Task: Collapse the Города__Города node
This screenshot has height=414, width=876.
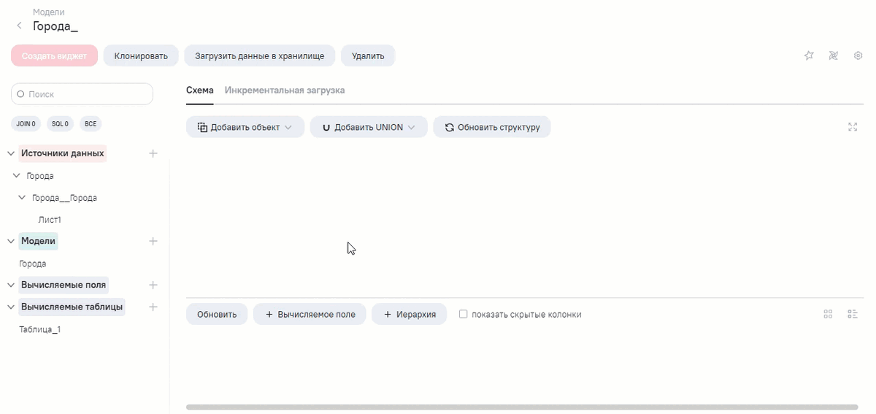Action: (x=22, y=198)
